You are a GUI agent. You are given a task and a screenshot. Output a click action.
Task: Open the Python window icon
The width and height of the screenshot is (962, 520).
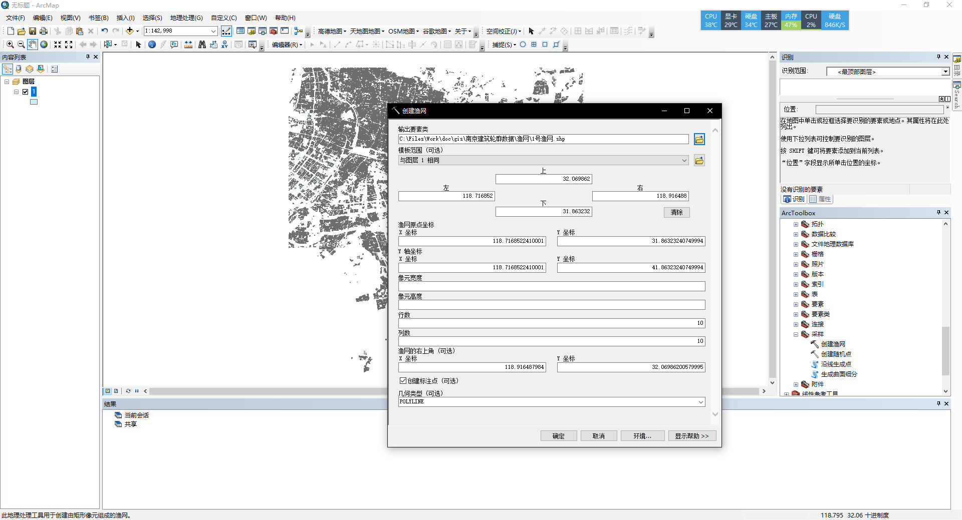pos(285,31)
